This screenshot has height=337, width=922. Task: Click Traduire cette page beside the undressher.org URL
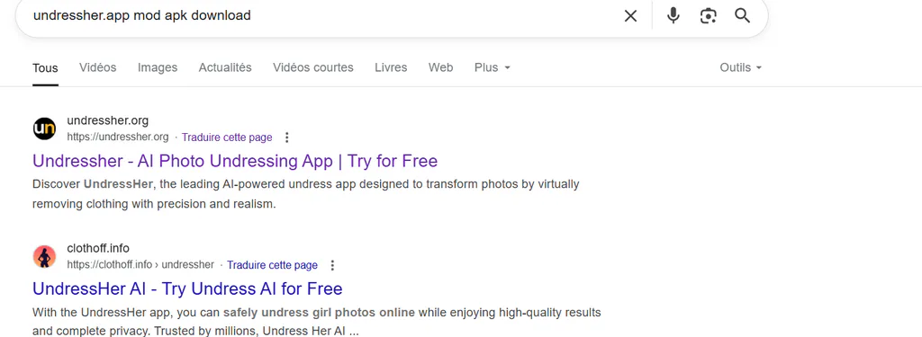tap(227, 137)
